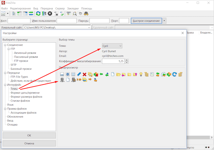The height and width of the screenshot is (150, 214).
Task: Click the refresh file lists icon
Action: (38, 14)
